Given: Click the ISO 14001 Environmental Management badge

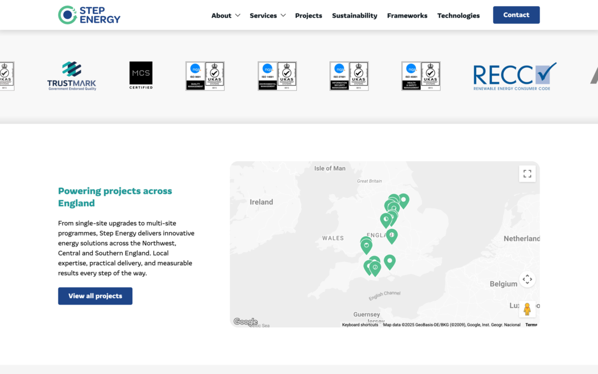Looking at the screenshot, I should click(277, 76).
